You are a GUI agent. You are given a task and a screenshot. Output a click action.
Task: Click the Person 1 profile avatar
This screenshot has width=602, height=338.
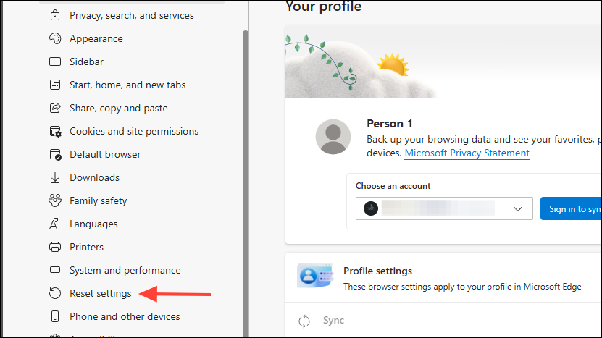click(x=333, y=137)
